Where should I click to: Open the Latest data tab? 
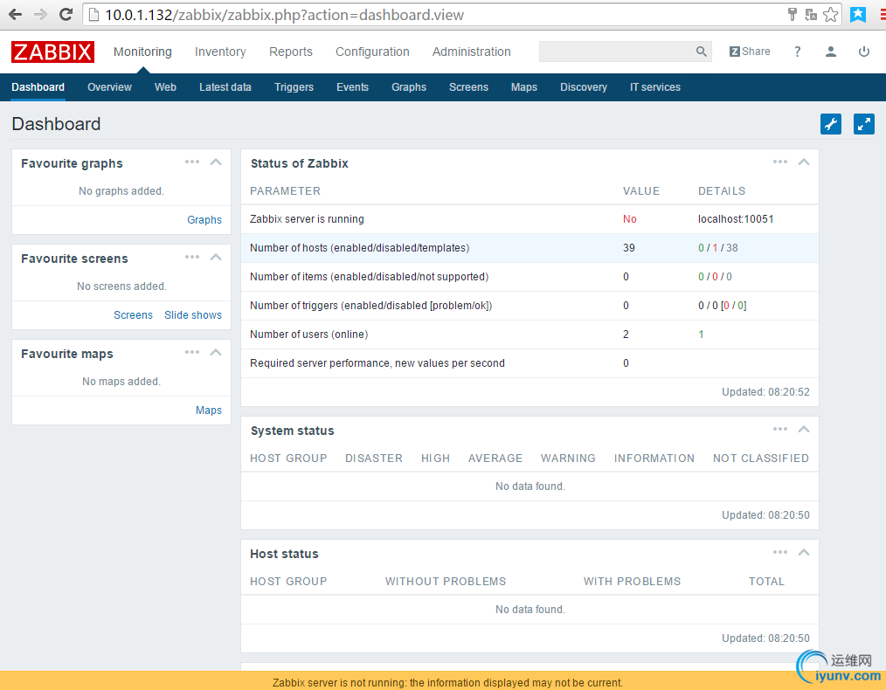225,87
